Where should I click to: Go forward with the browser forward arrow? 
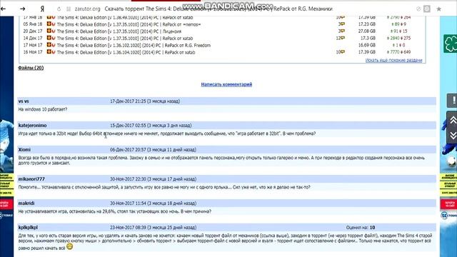coord(22,9)
